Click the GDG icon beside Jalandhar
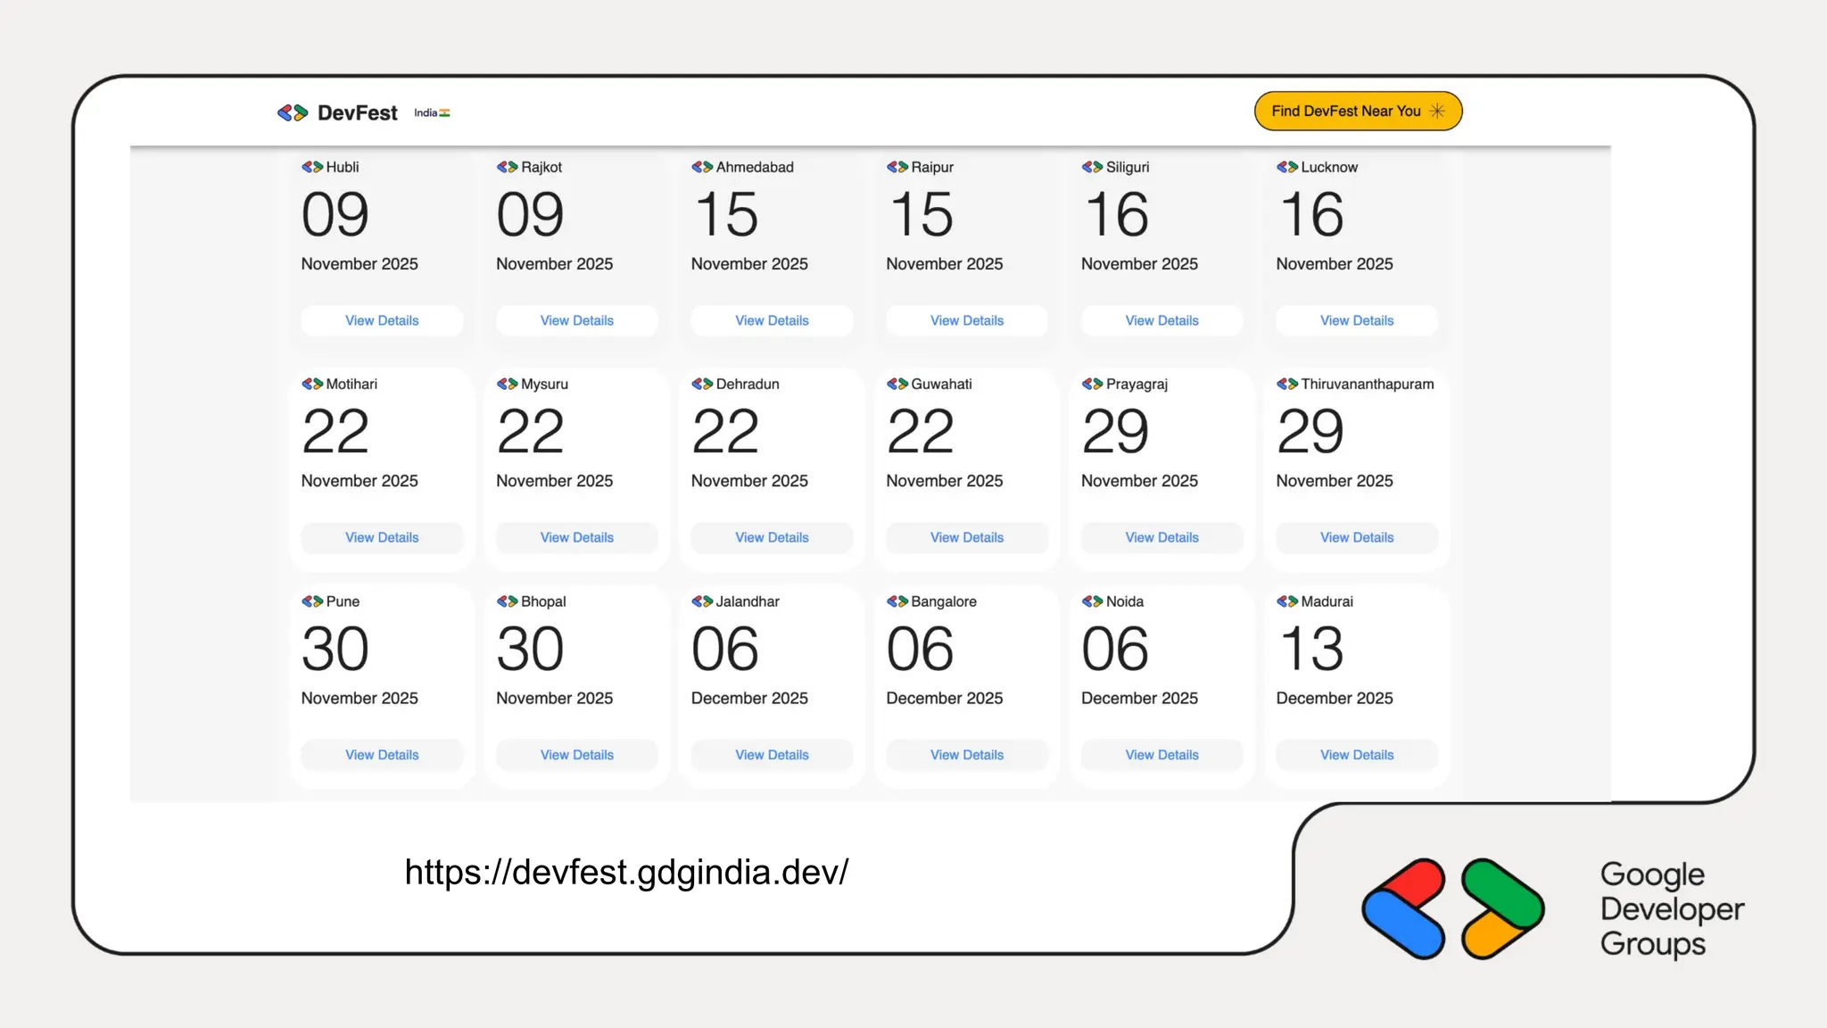The image size is (1827, 1028). [x=702, y=601]
